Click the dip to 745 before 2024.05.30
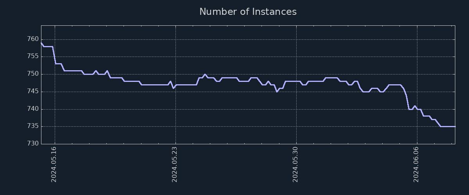469x195 pixels. tap(277, 92)
